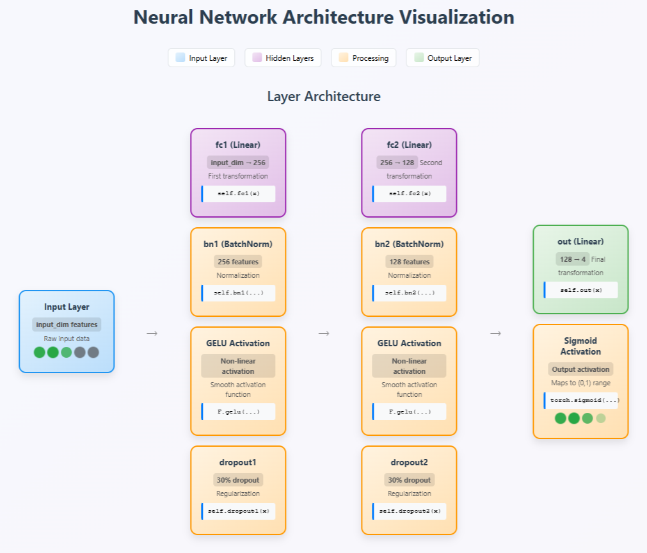Click the Input Layer legend item
647x553 pixels.
[202, 58]
